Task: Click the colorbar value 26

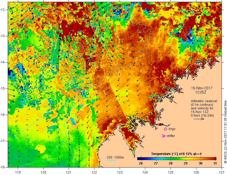Action: tap(141, 163)
